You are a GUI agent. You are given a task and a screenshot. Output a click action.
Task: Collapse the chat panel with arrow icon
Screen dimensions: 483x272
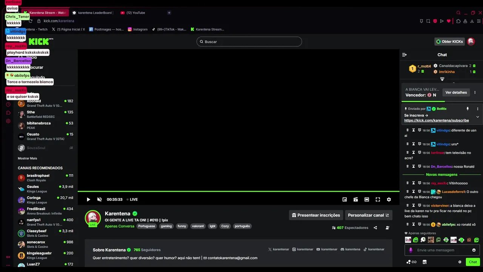point(405,55)
